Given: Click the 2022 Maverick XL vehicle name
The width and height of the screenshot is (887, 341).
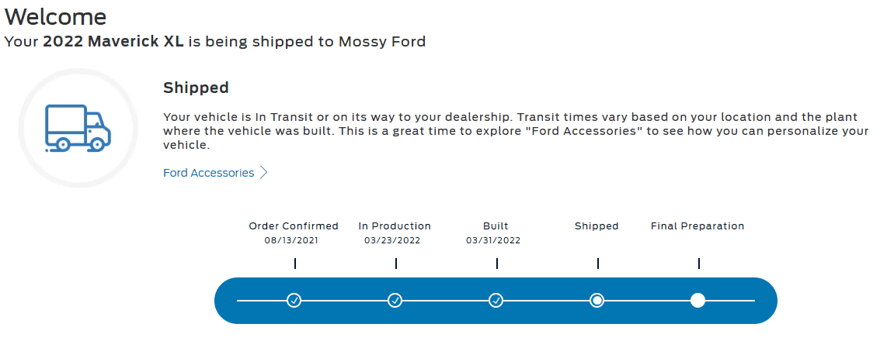Looking at the screenshot, I should [113, 42].
